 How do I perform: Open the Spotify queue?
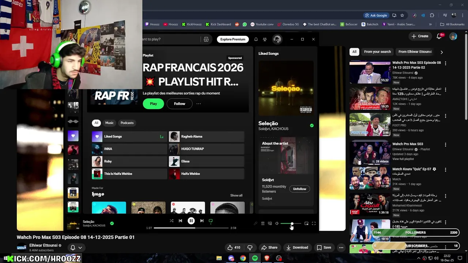coord(263,224)
